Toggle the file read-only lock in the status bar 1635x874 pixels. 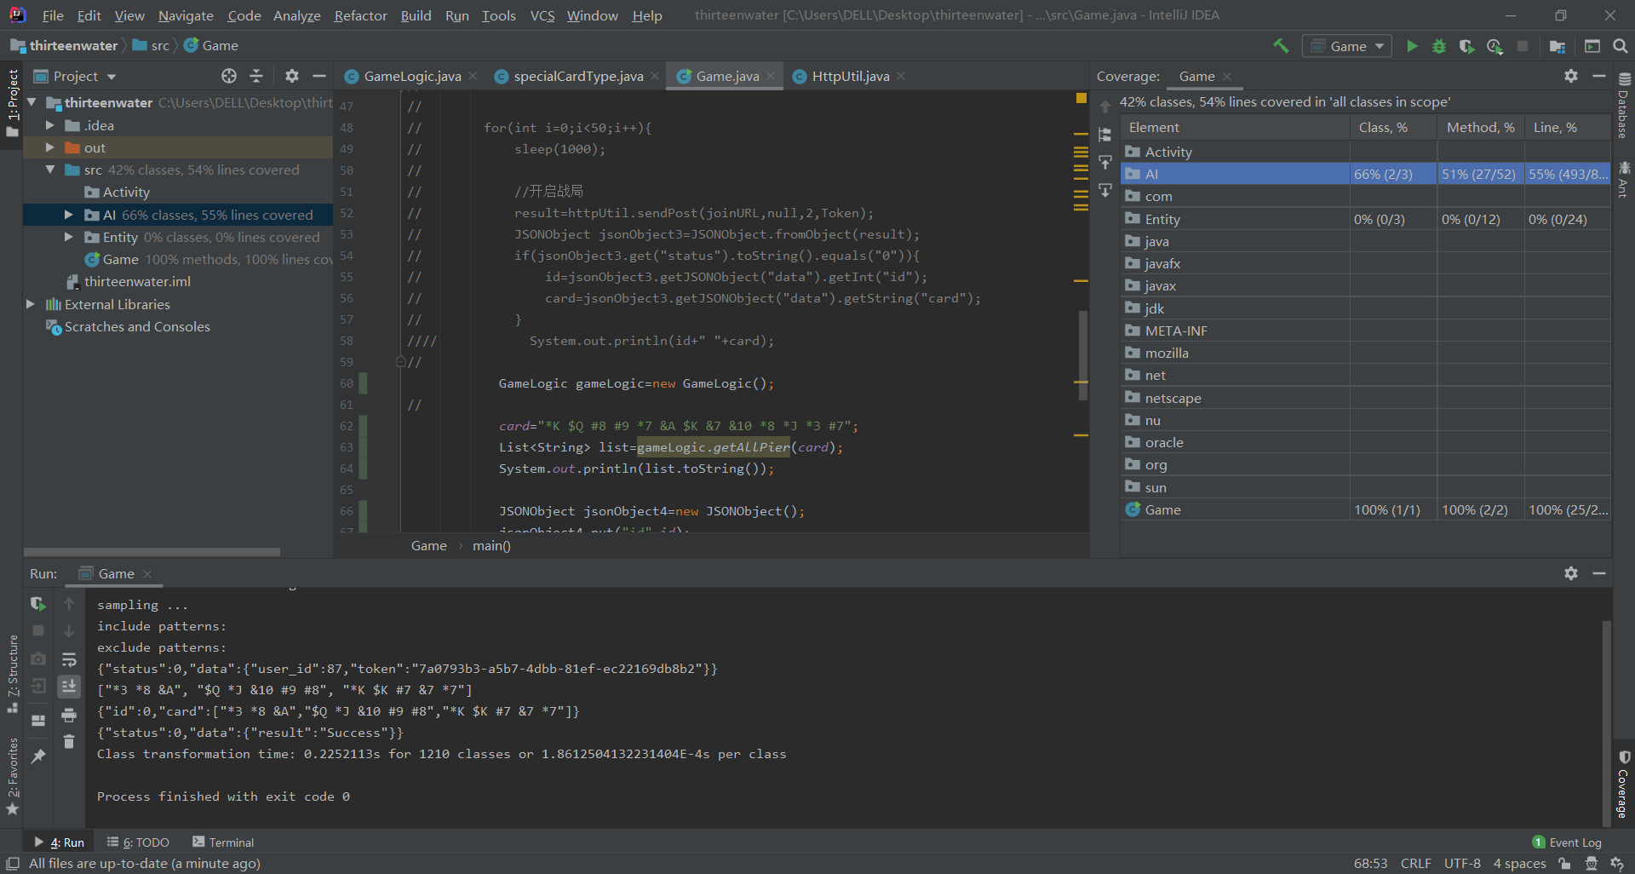coord(1564,863)
